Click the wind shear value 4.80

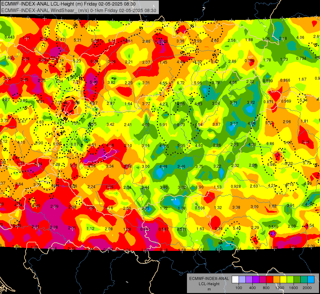(251, 123)
